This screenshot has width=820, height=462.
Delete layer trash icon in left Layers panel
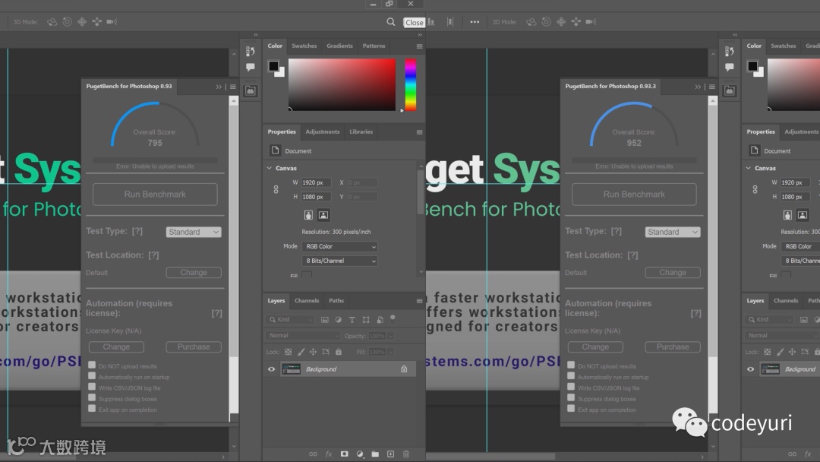(406, 454)
